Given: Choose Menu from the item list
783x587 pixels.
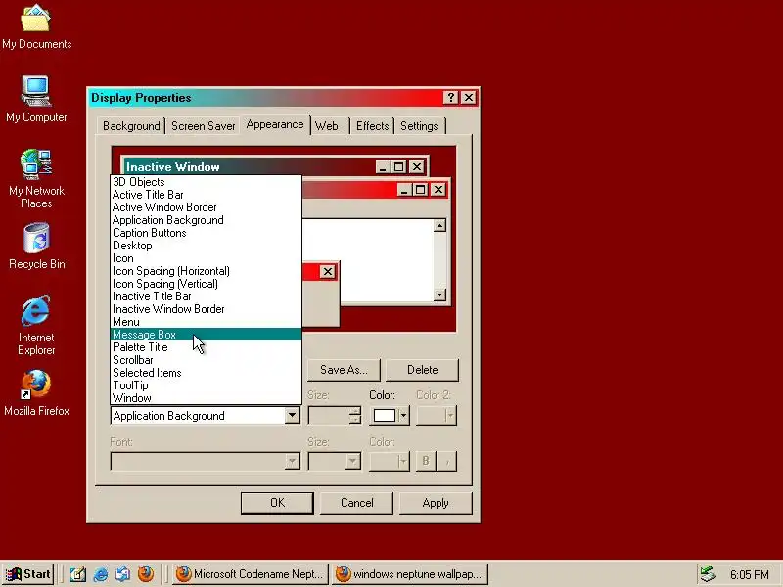Looking at the screenshot, I should (x=206, y=322).
